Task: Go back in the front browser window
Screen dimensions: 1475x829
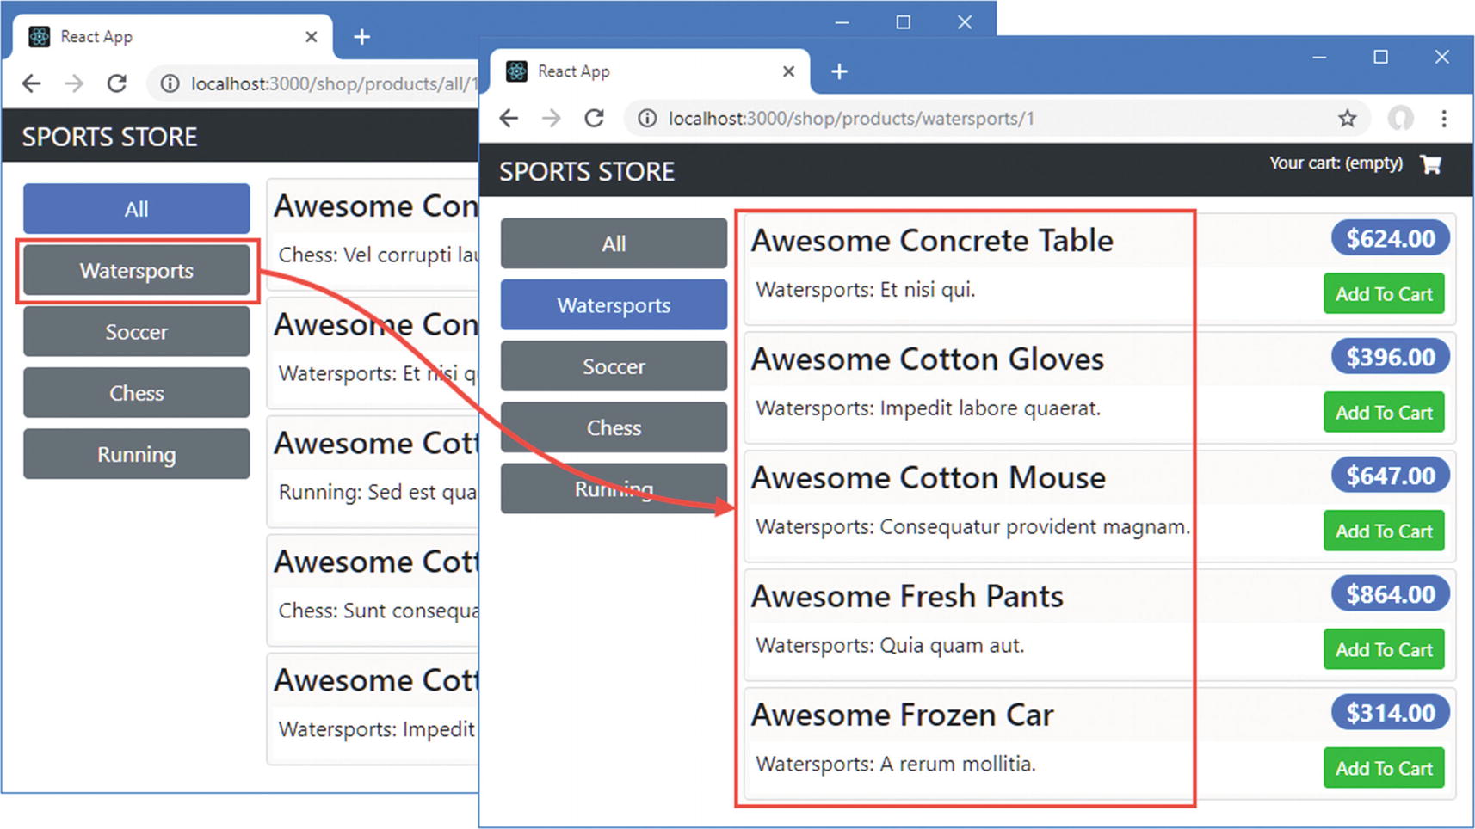Action: point(509,119)
